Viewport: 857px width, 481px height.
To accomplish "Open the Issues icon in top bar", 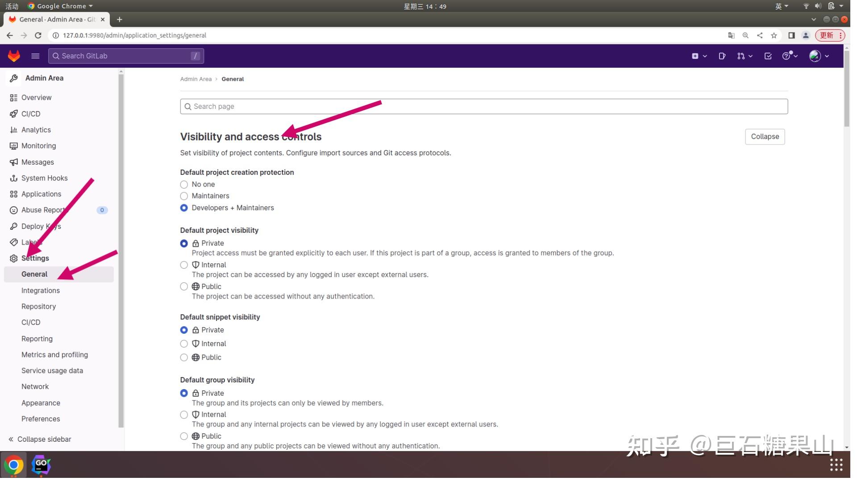I will (722, 56).
